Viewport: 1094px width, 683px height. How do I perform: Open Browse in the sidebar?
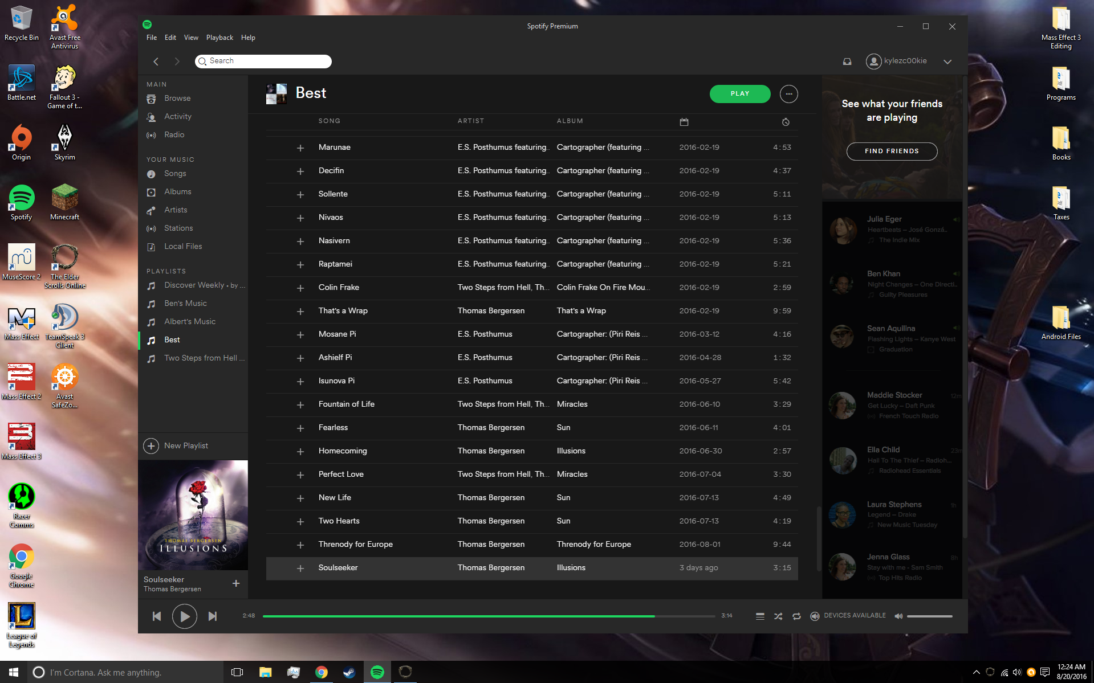(x=177, y=99)
